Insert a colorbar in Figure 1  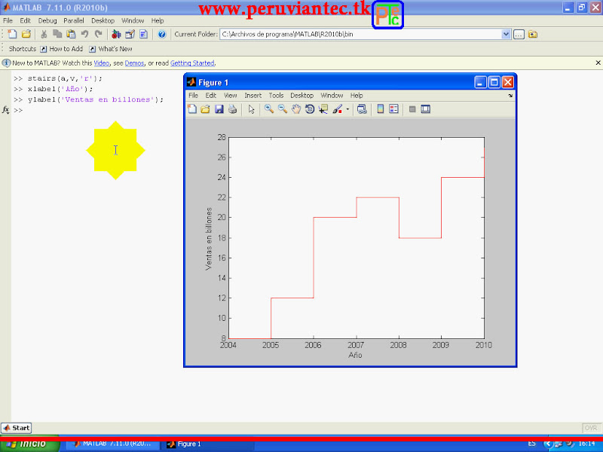tap(381, 109)
